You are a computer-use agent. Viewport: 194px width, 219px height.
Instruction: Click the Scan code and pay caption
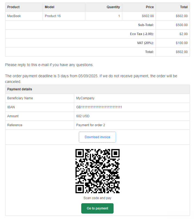pos(97,198)
